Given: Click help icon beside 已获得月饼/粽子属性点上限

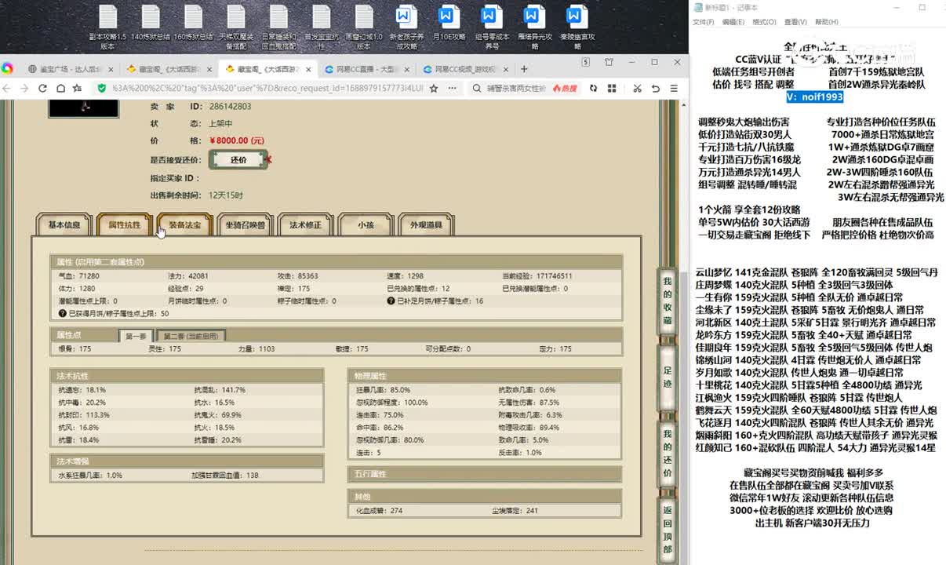Looking at the screenshot, I should point(62,313).
